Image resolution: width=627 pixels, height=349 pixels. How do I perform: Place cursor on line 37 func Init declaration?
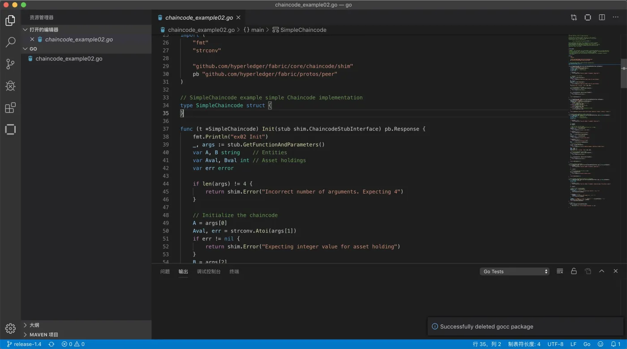pyautogui.click(x=303, y=129)
